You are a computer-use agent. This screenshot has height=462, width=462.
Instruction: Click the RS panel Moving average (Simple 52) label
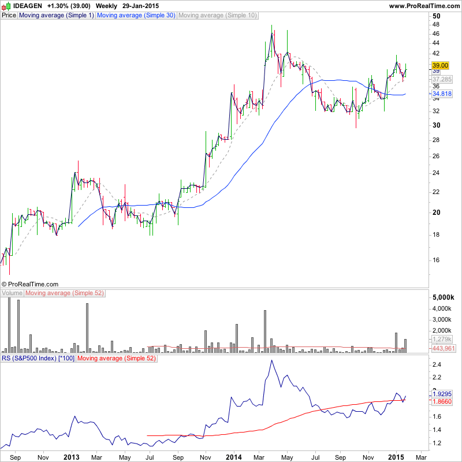[x=117, y=358]
